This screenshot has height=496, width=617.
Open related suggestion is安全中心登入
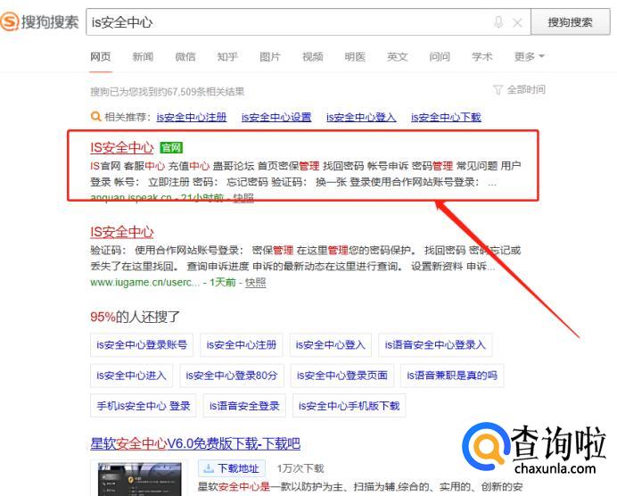pyautogui.click(x=361, y=117)
